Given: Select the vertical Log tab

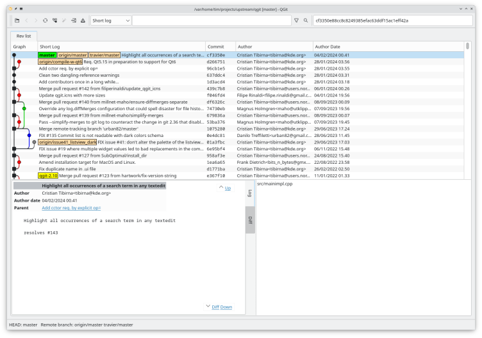Looking at the screenshot, I should (250, 193).
